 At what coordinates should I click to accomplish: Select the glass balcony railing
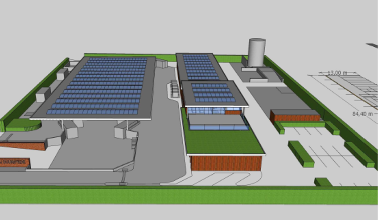pos(219,127)
